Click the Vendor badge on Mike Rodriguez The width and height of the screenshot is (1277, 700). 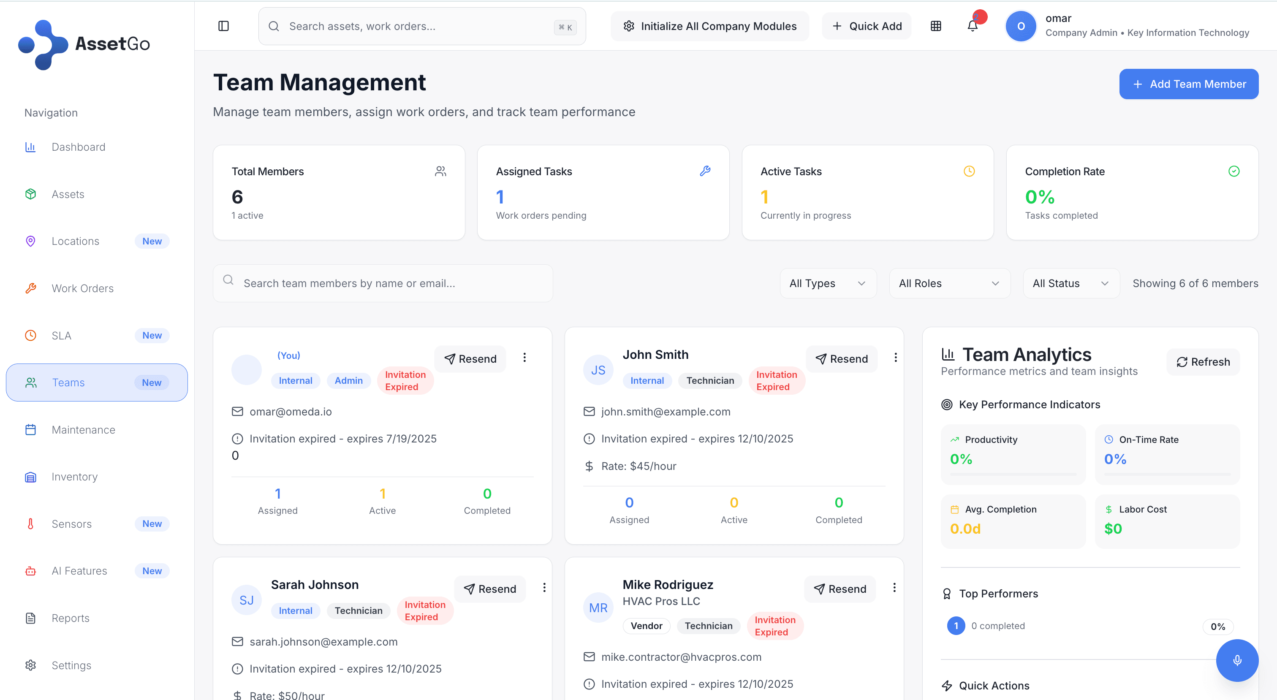[x=646, y=626]
